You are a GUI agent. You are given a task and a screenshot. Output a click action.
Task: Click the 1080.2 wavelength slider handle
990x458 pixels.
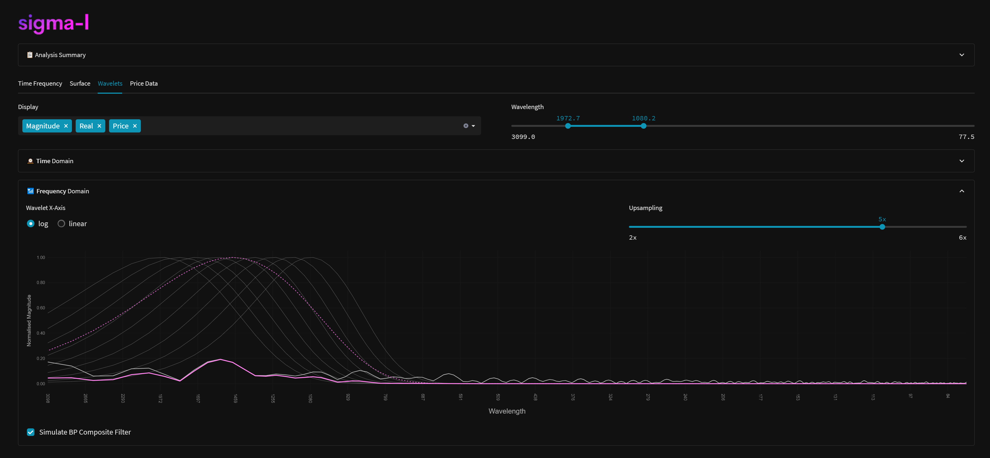[643, 126]
